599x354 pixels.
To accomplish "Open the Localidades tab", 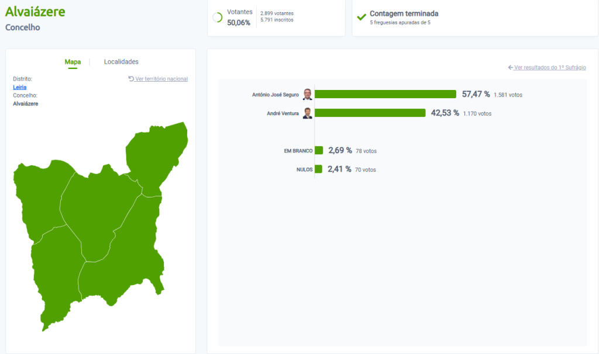I will pos(121,62).
